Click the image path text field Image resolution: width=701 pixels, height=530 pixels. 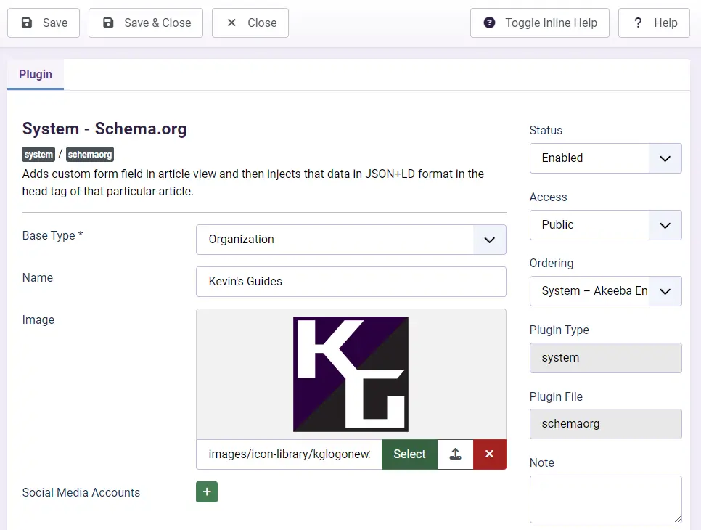tap(289, 454)
